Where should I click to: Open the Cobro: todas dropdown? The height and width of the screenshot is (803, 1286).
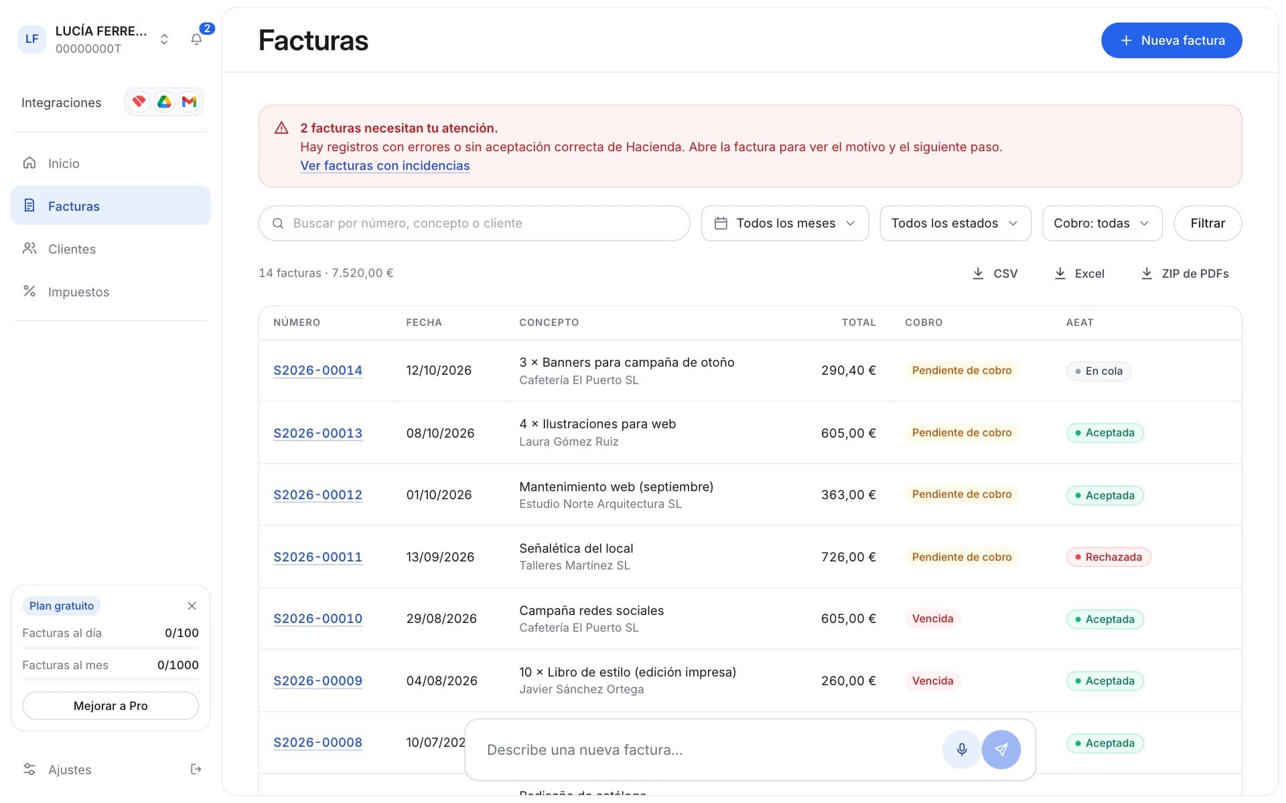[x=1102, y=223]
